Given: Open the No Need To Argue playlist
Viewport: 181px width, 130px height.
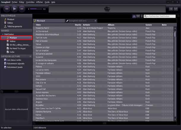Looking at the screenshot, I should [18, 48].
